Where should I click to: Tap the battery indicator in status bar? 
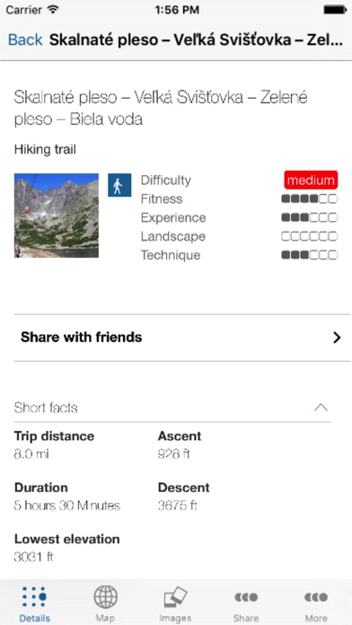(335, 11)
